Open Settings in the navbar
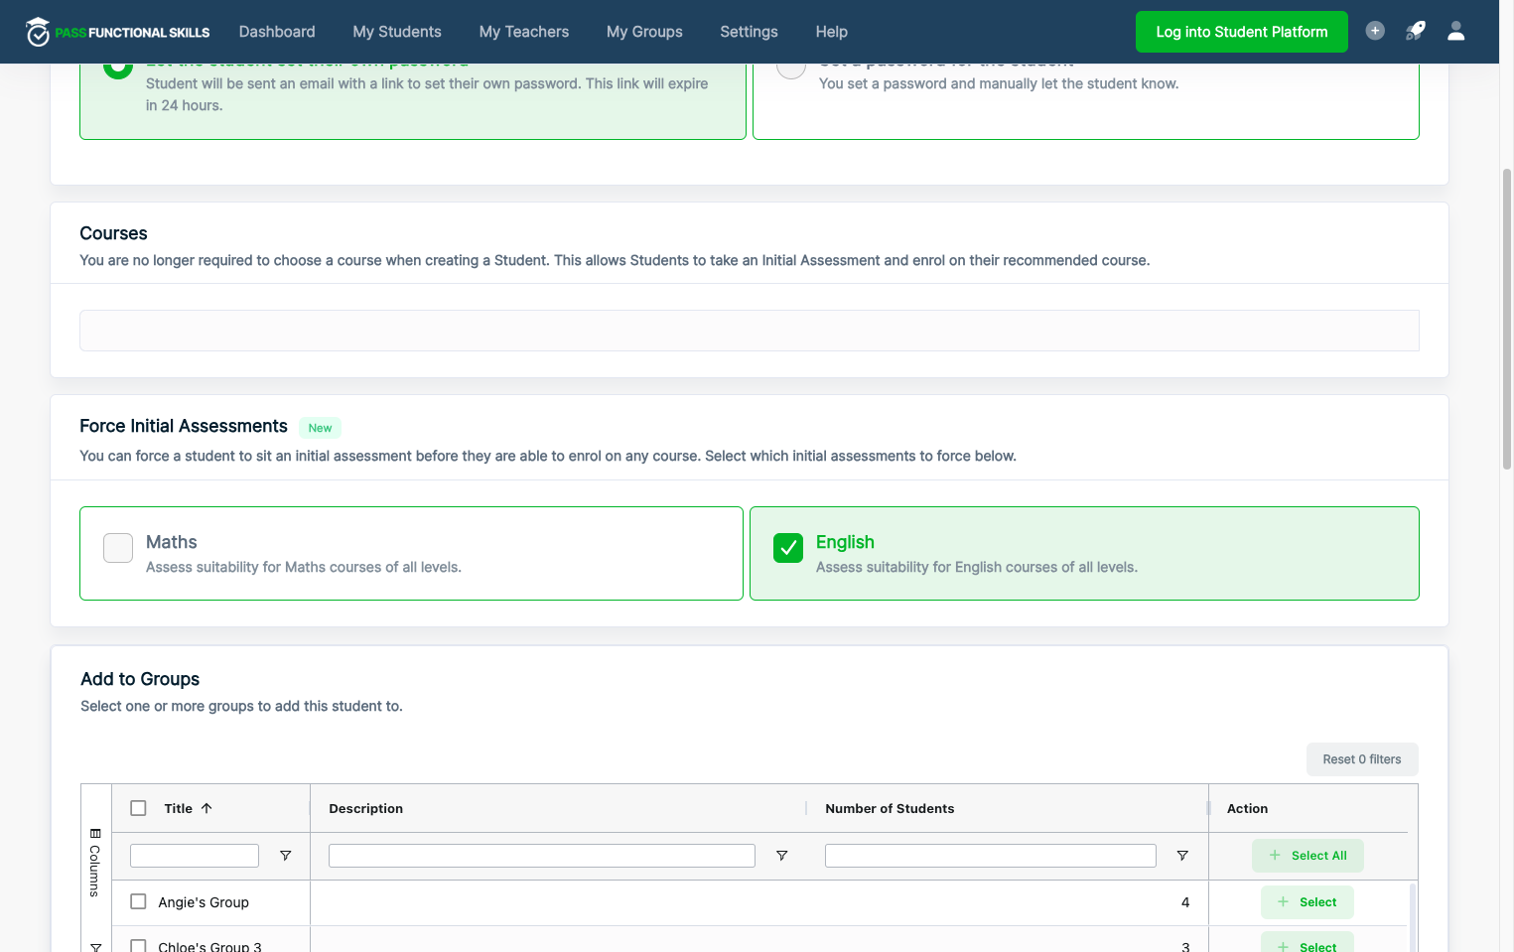 749,32
